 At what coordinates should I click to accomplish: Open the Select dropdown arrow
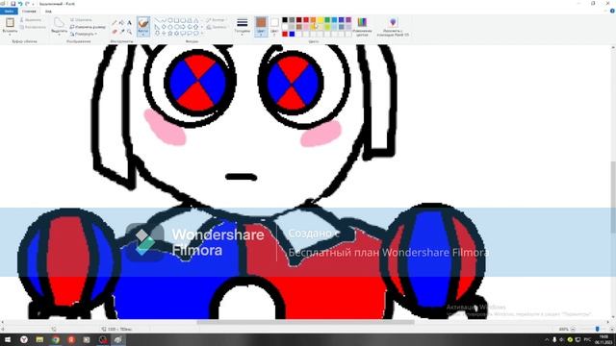[59, 35]
